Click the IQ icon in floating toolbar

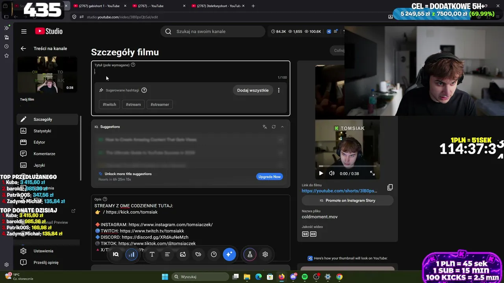coord(116,254)
